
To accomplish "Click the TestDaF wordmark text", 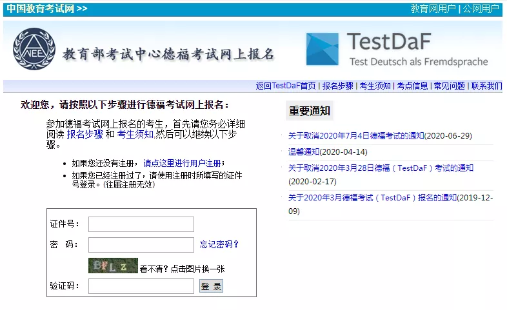I will click(389, 42).
